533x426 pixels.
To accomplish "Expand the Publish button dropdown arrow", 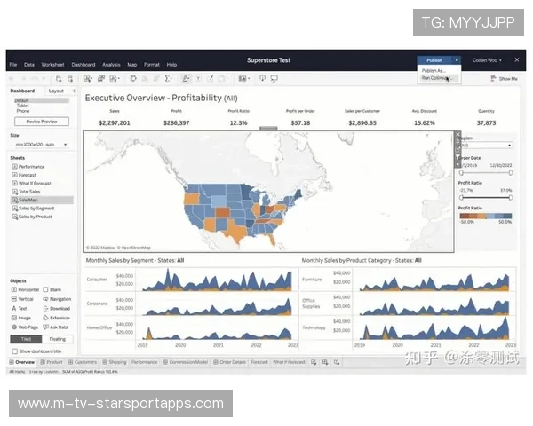I will point(457,60).
